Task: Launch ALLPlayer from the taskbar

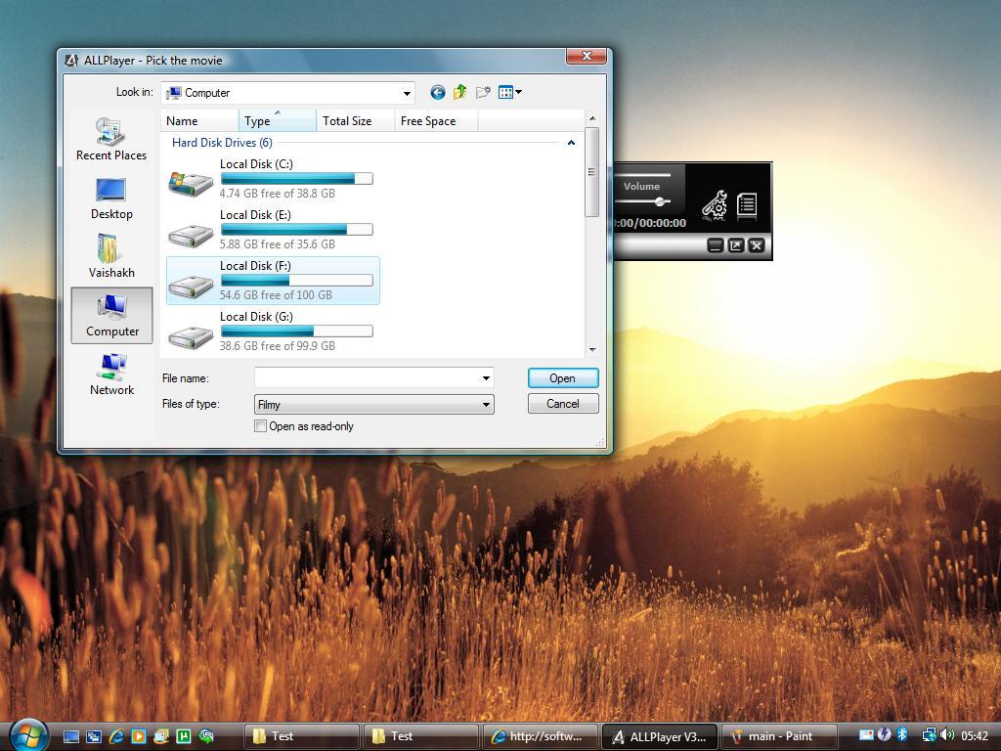Action: (x=660, y=735)
